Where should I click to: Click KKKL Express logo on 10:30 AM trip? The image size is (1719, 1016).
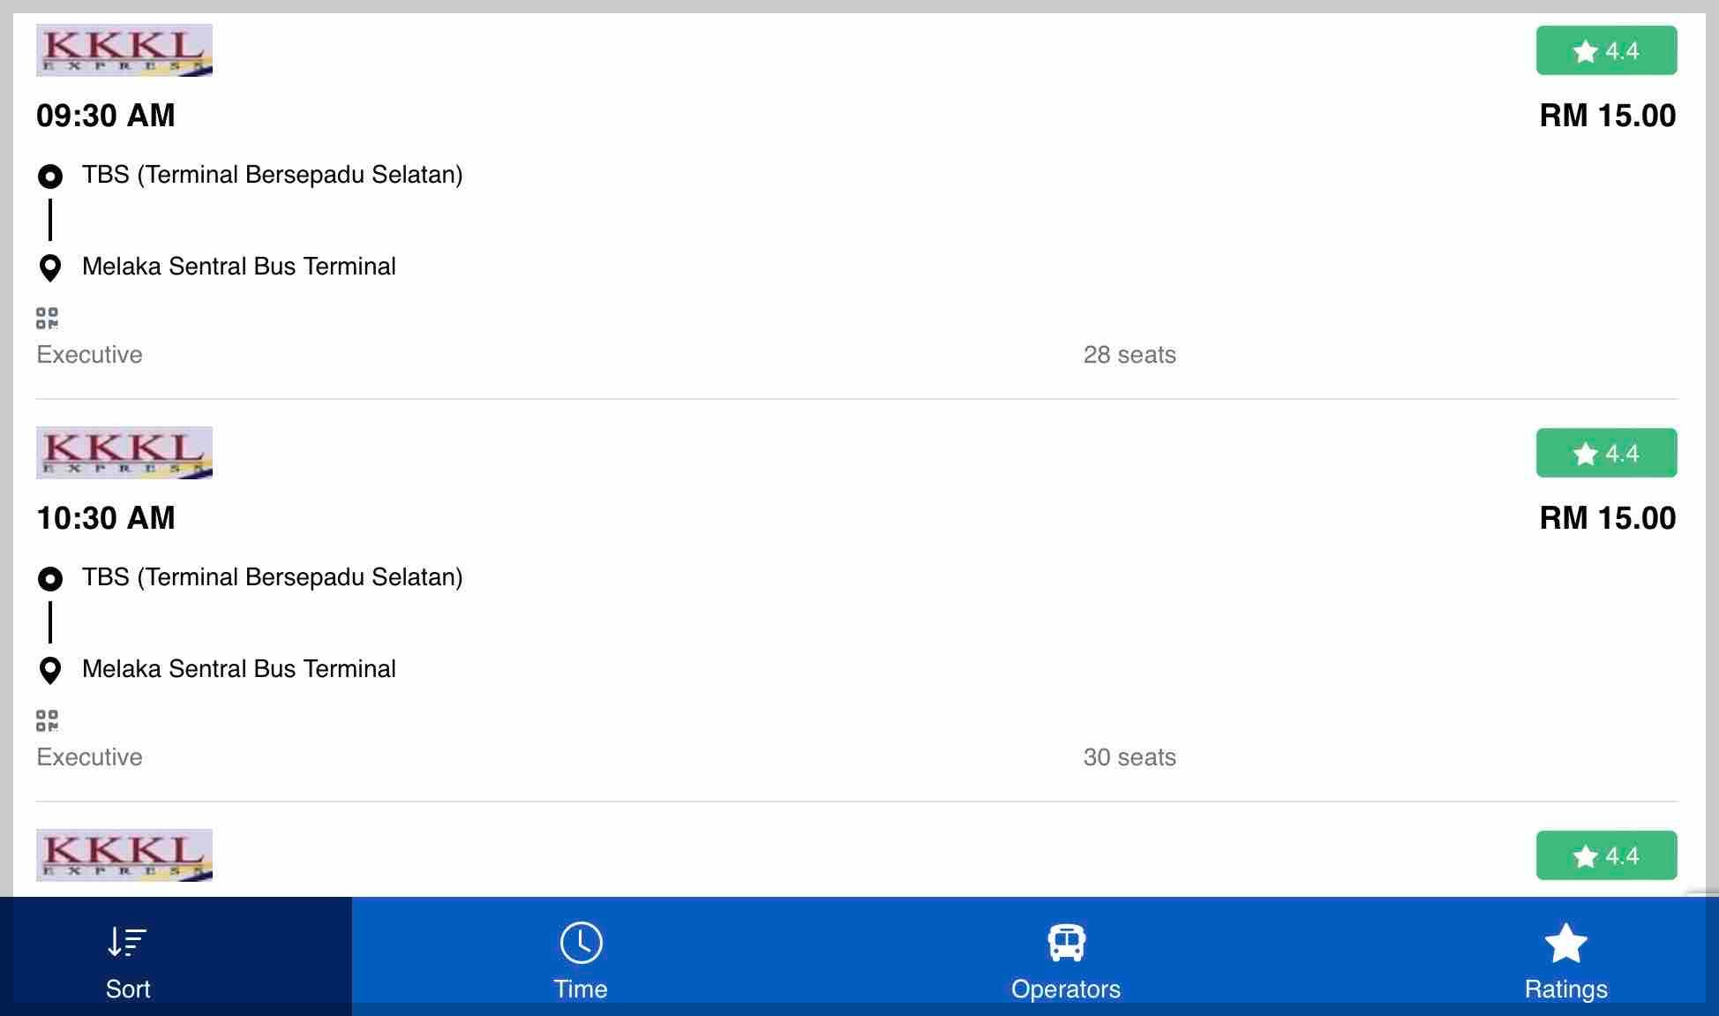(124, 453)
